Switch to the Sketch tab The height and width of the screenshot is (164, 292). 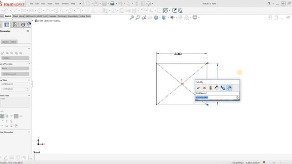(x=8, y=16)
